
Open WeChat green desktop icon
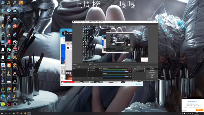(x=9, y=50)
